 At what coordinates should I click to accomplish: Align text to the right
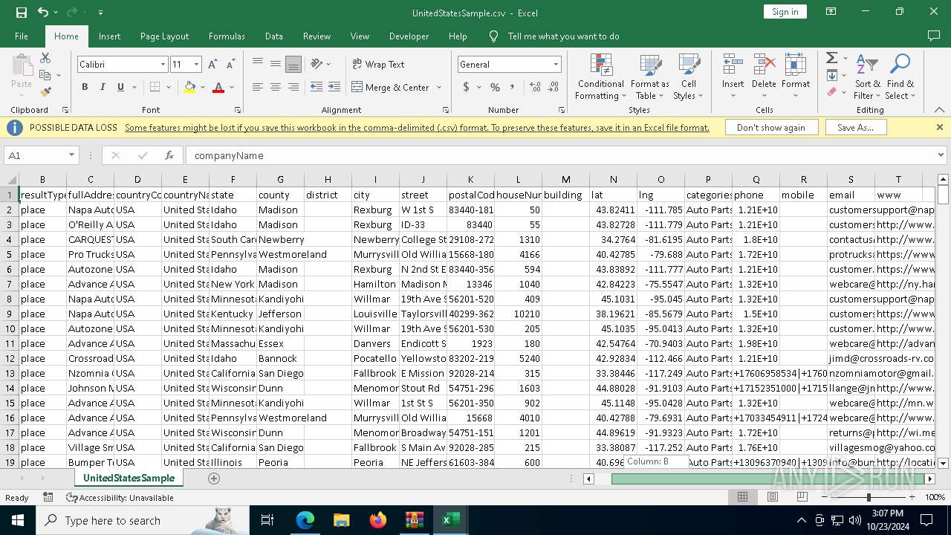tap(293, 87)
